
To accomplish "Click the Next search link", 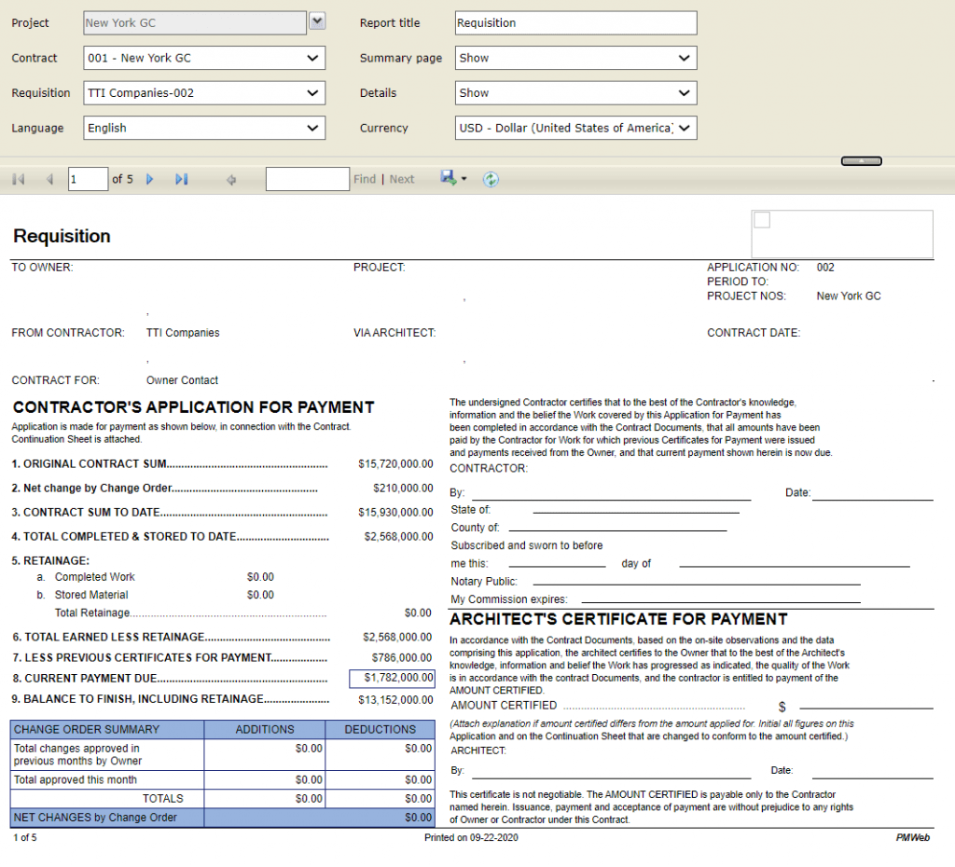I will [x=401, y=179].
